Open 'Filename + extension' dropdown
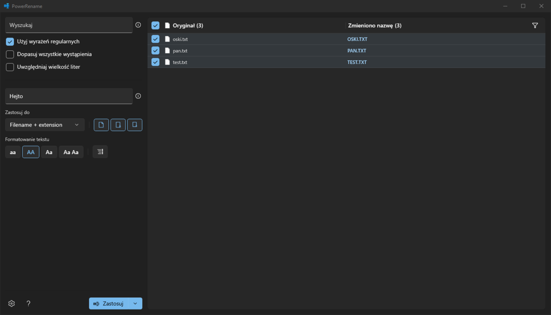Viewport: 551px width, 315px height. tap(45, 125)
